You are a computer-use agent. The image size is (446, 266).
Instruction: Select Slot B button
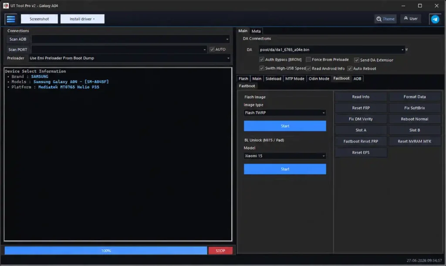[415, 130]
